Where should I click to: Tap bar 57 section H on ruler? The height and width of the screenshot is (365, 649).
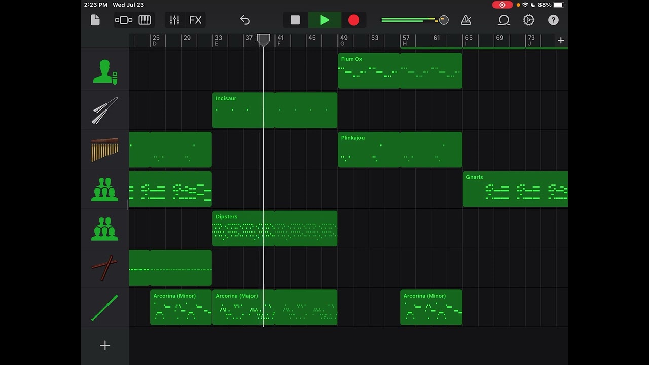pos(406,41)
